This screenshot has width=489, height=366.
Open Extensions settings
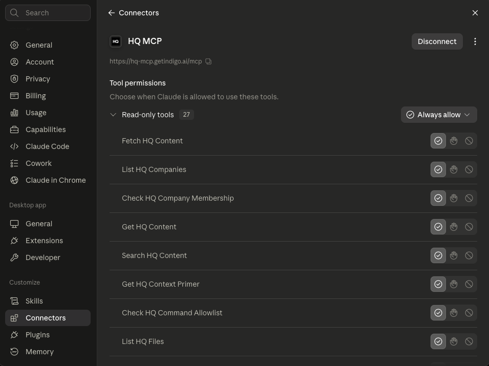pos(48,241)
